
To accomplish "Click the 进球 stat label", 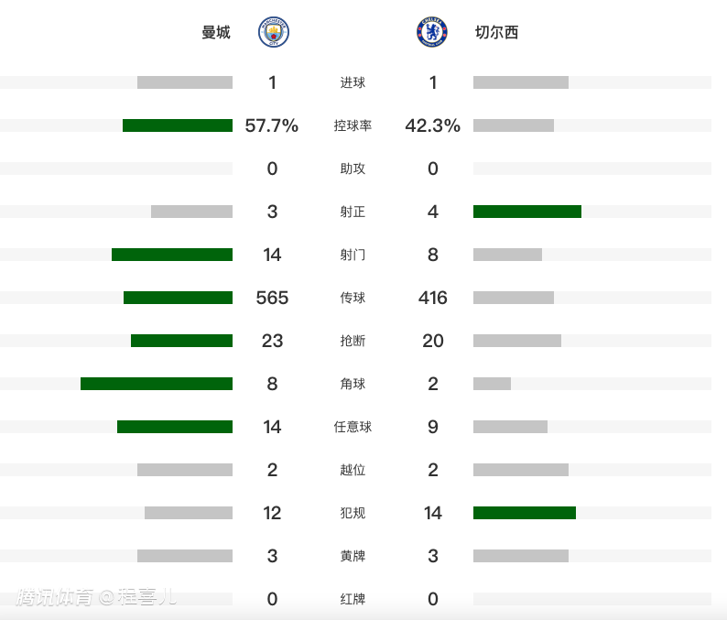I will coord(353,82).
